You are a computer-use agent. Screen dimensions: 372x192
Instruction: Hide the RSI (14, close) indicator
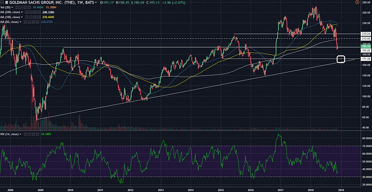pos(25,134)
